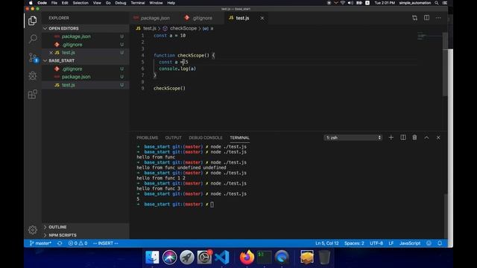The image size is (477, 268).
Task: Switch to the Output panel tab
Action: [x=173, y=138]
